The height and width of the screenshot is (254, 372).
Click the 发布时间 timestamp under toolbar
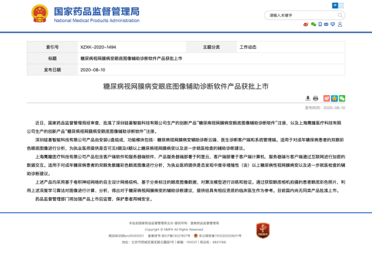325,108
